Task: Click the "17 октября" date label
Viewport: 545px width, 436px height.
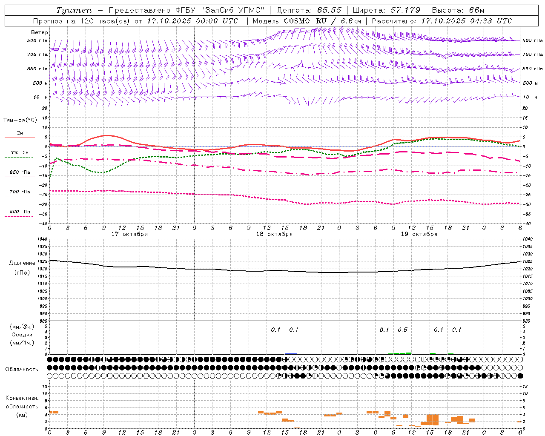Action: click(129, 234)
